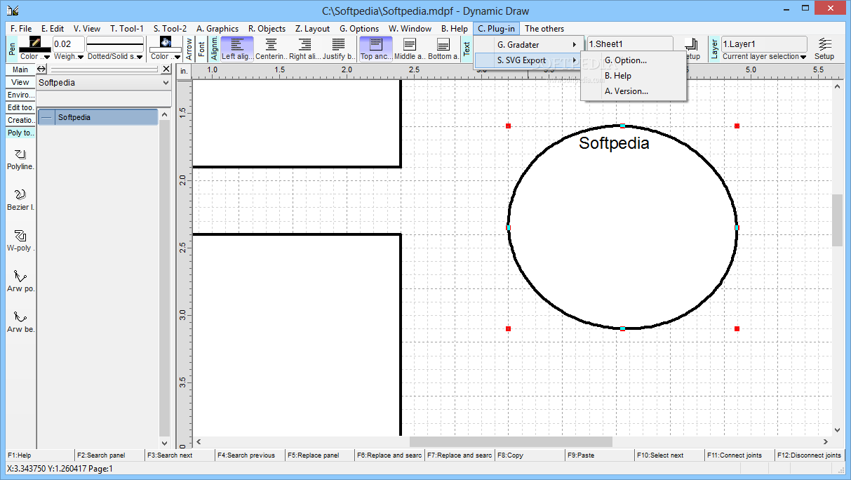
Task: Open the Text toolbar section
Action: pyautogui.click(x=467, y=48)
